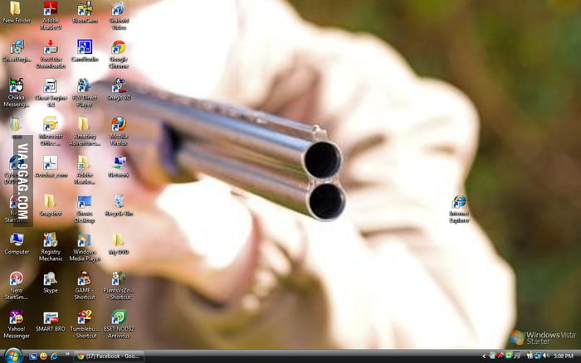
Task: Expand hidden system tray icons arrow
Action: coord(483,356)
